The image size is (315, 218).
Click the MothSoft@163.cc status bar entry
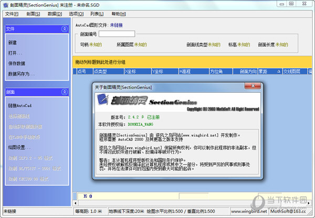288,211
